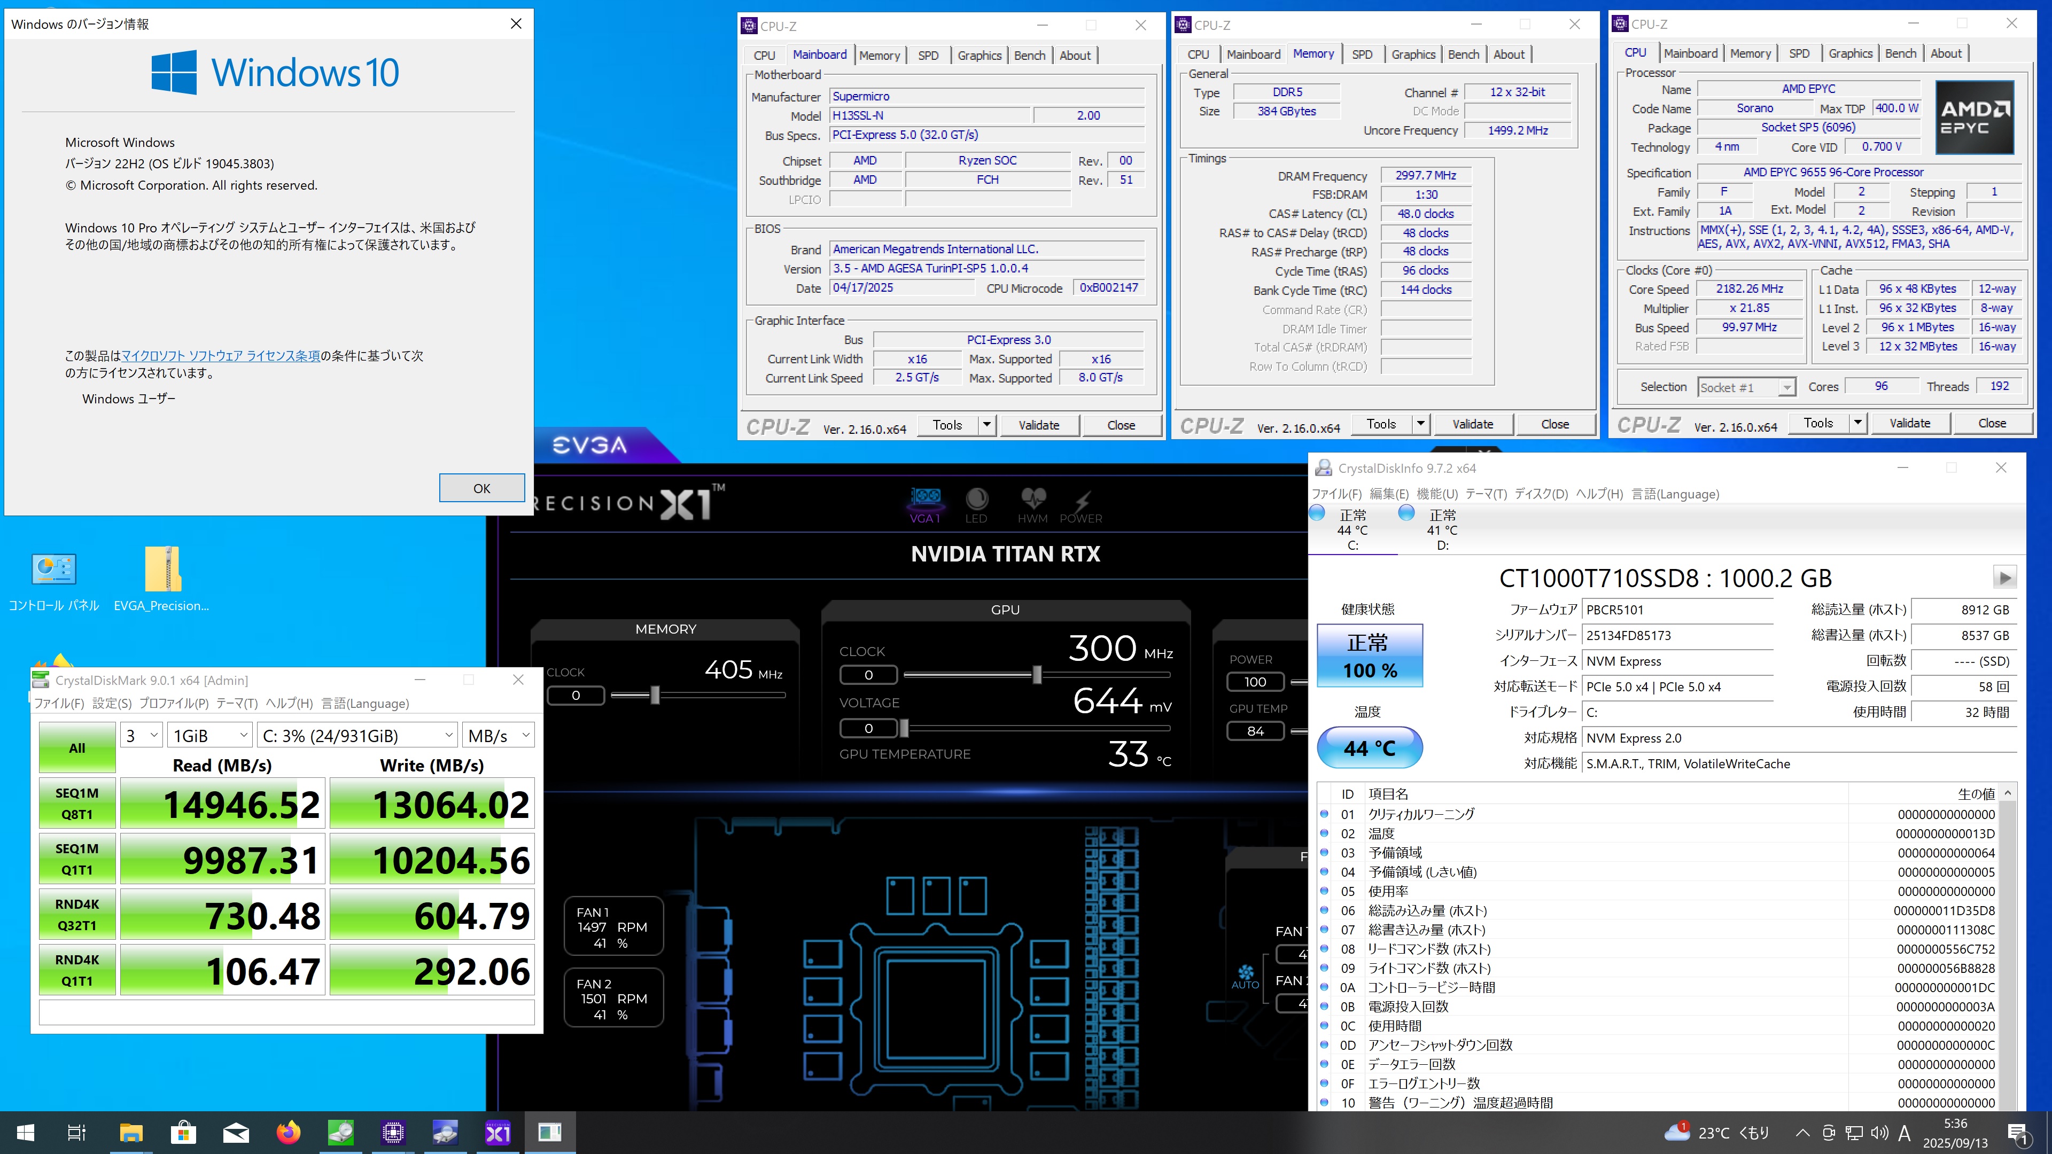Open the Microsoft Store taskbar icon
The height and width of the screenshot is (1154, 2052).
(x=183, y=1132)
